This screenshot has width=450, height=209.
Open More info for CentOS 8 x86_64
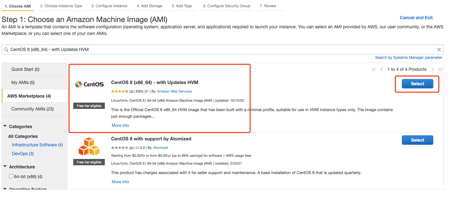(120, 125)
